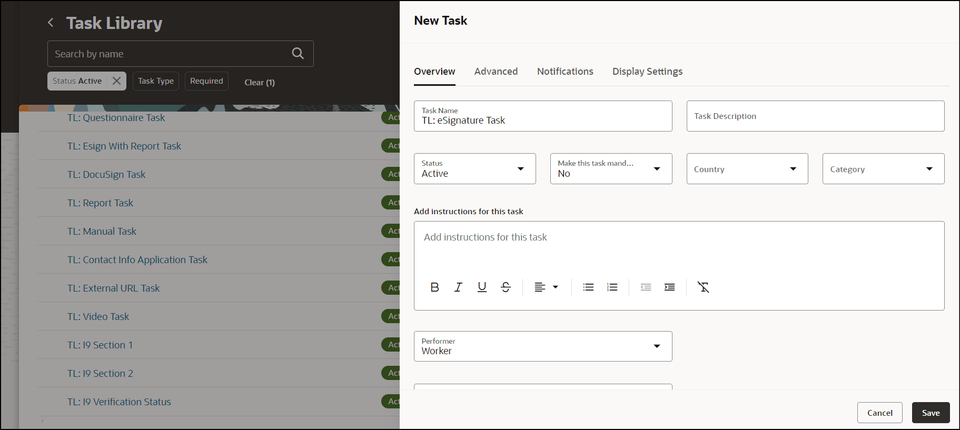Increase indent in instructions editor
This screenshot has height=430, width=960.
click(x=669, y=287)
